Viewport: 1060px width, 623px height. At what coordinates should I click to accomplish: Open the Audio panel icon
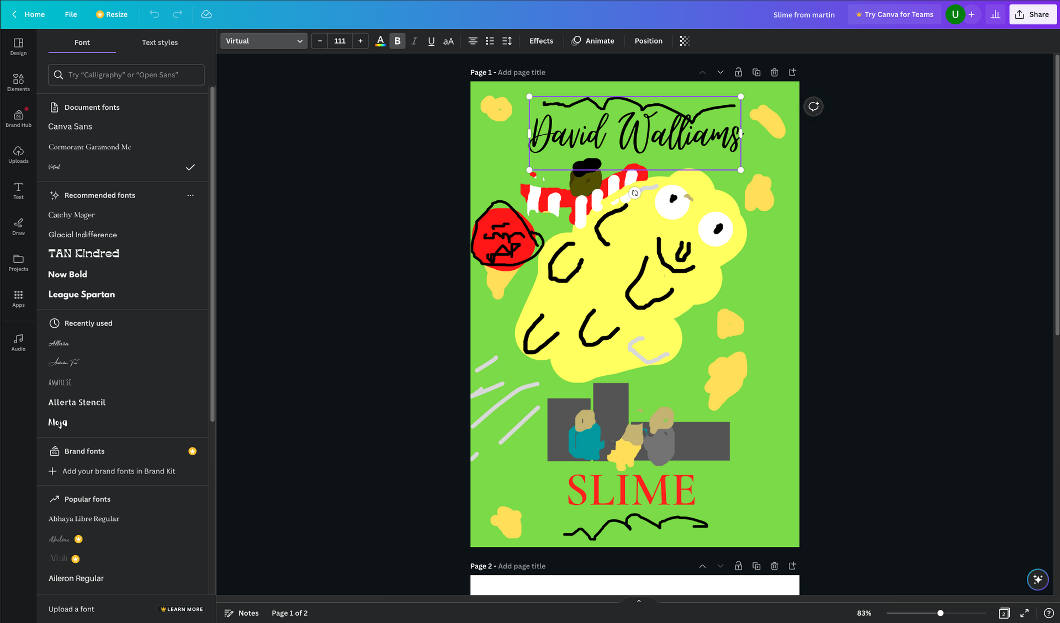pyautogui.click(x=18, y=342)
